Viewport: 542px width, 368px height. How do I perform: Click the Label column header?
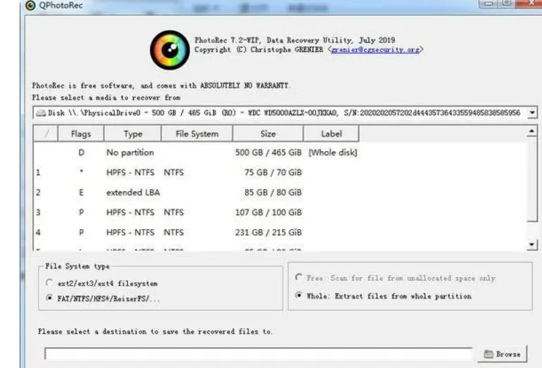tap(332, 134)
